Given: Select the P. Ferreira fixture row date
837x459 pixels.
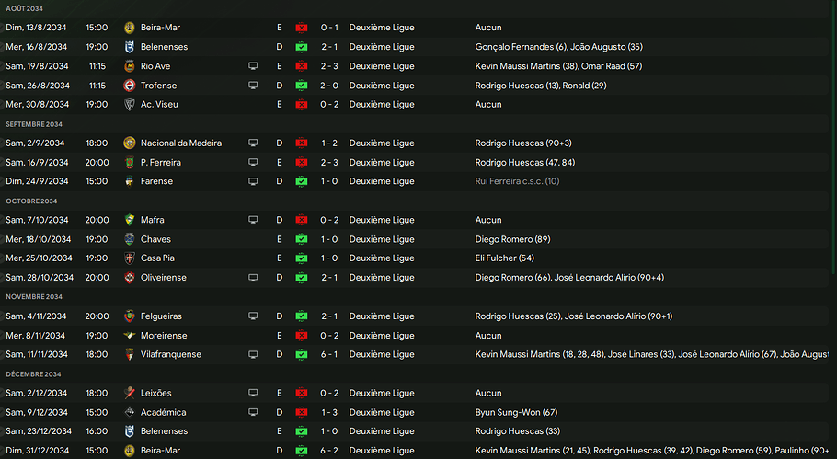Looking at the screenshot, I should 37,163.
